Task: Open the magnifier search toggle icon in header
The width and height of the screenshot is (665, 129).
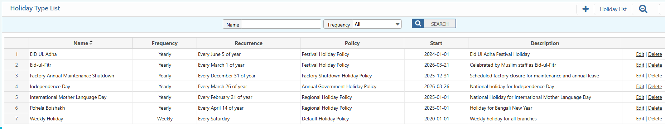Action: coord(643,9)
